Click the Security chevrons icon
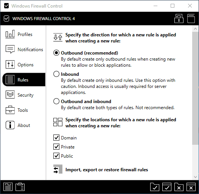 [x=10, y=94]
